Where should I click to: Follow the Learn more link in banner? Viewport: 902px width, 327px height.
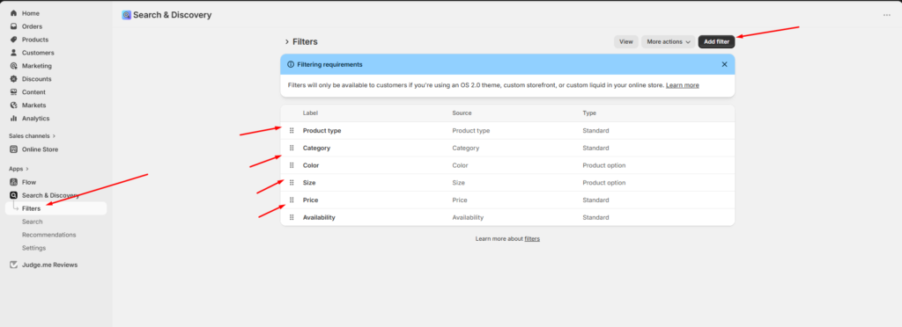click(x=683, y=85)
